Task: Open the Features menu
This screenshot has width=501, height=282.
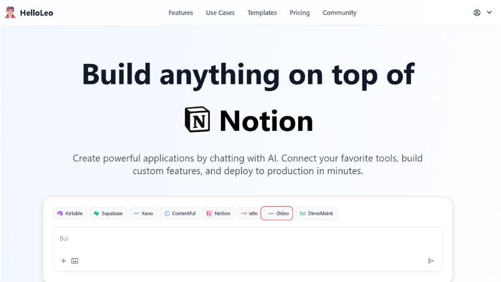Action: tap(181, 13)
